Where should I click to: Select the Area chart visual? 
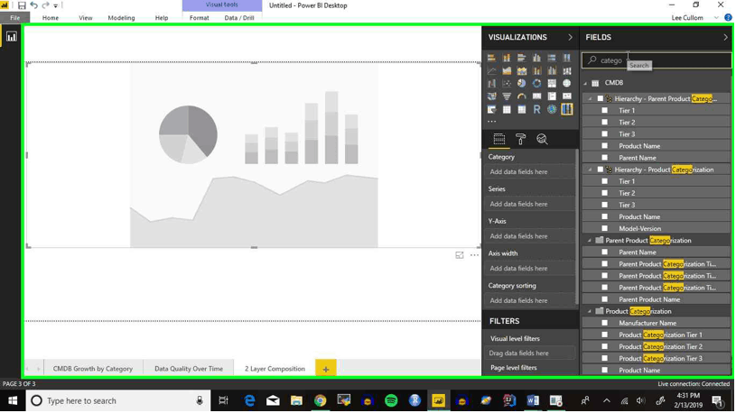point(507,71)
